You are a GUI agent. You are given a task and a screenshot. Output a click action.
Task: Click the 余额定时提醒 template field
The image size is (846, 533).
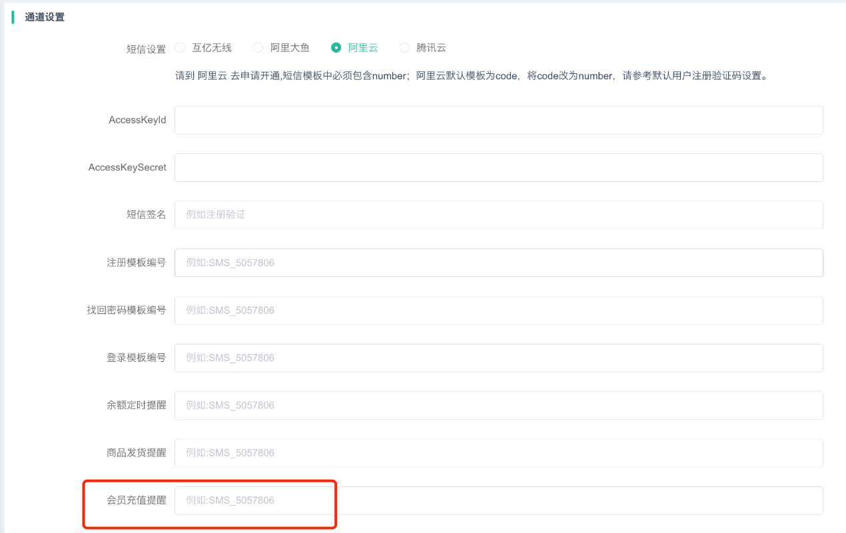498,405
